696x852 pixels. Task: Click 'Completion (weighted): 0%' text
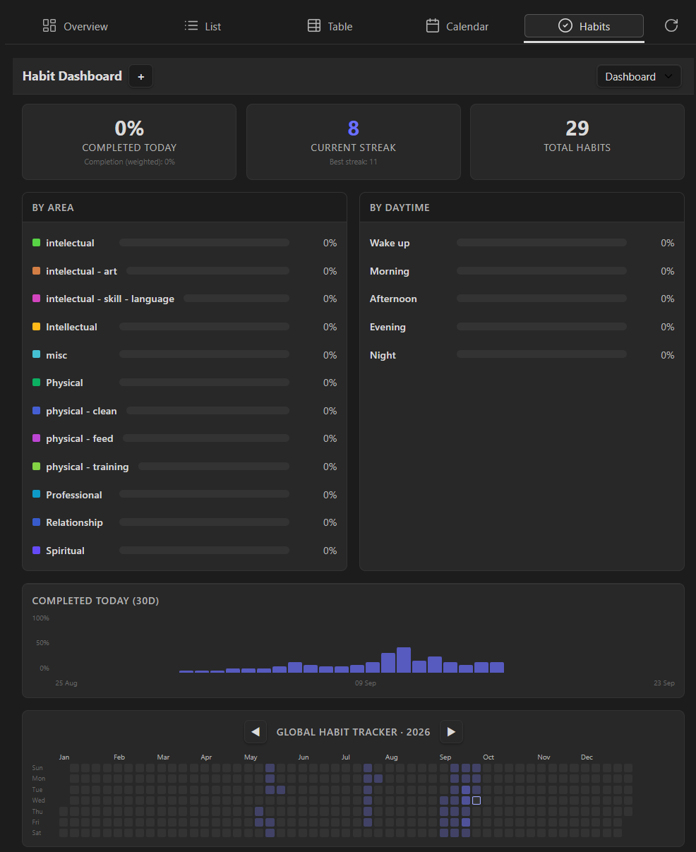point(129,162)
